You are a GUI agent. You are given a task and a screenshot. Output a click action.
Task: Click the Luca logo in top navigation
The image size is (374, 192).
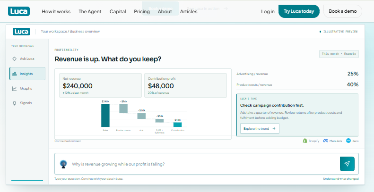[19, 11]
